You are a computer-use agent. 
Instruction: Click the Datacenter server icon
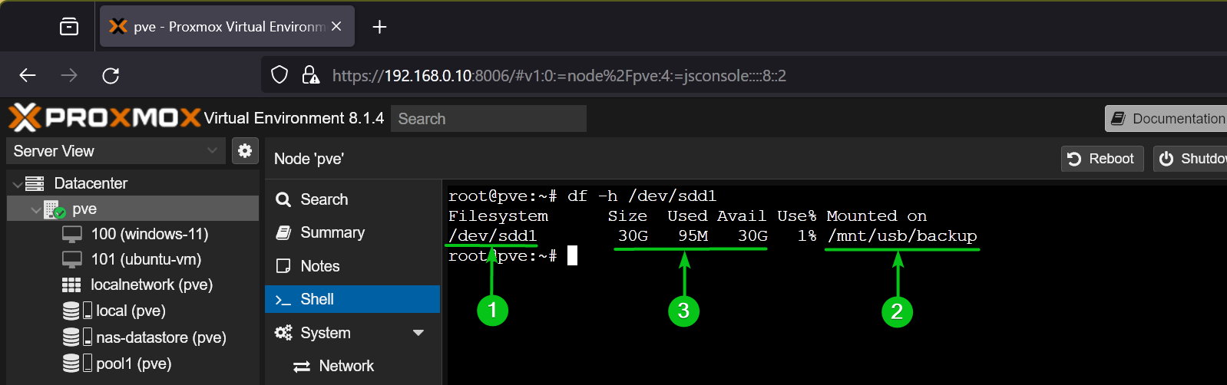coord(35,183)
